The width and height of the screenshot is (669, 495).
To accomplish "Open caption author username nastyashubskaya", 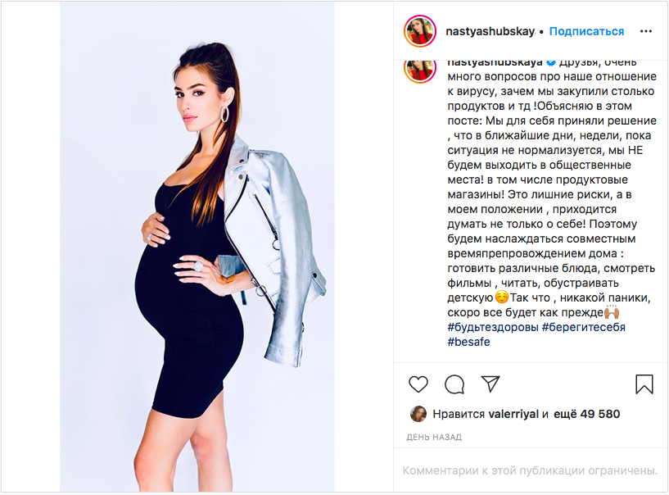I will pyautogui.click(x=495, y=63).
